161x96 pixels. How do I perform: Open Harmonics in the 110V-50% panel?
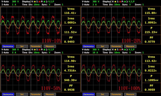[x=8, y=94]
